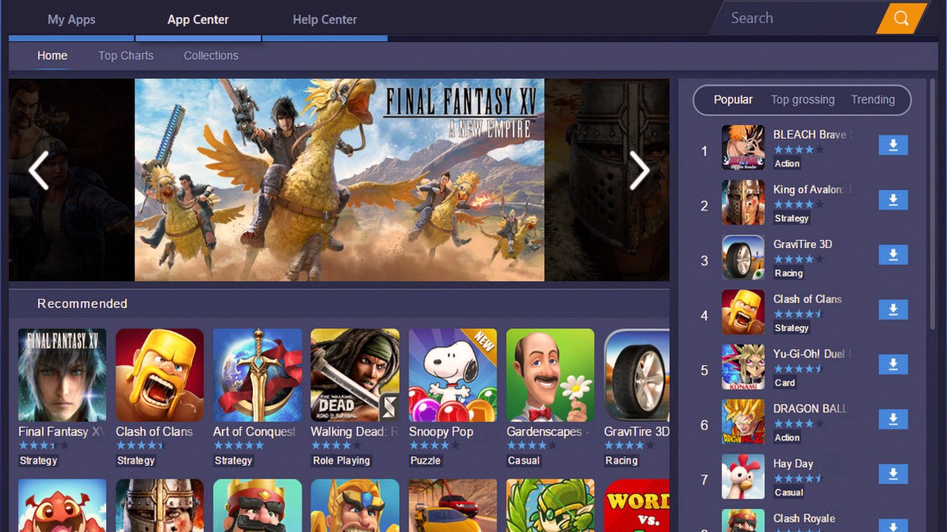Viewport: 947px width, 532px height.
Task: Open the Final Fantasy XV banner image
Action: click(x=340, y=180)
